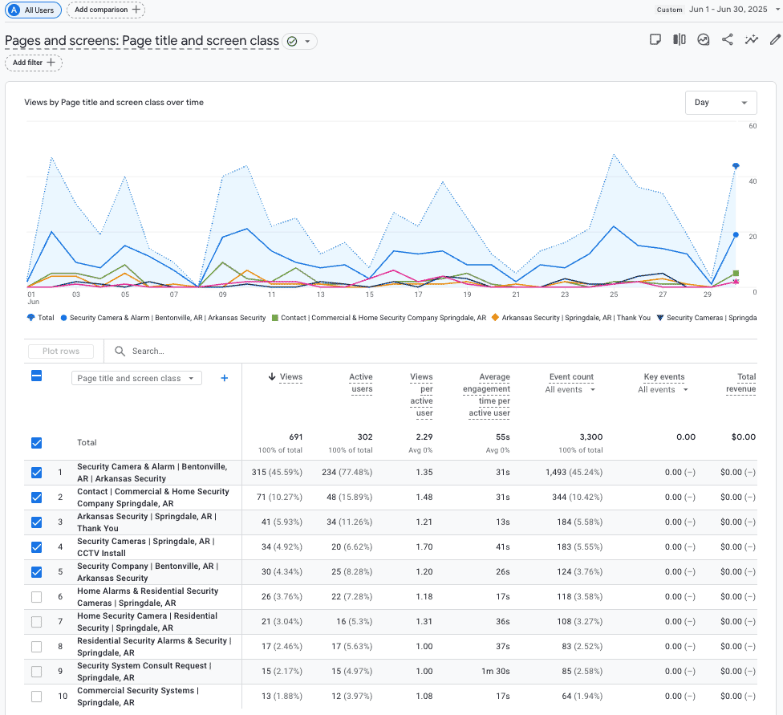Image resolution: width=783 pixels, height=715 pixels.
Task: Open the annotations note icon
Action: (655, 39)
